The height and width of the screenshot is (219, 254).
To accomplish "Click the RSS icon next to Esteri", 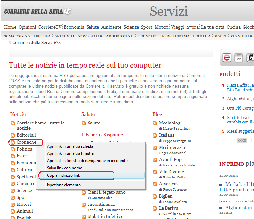I will click(x=13, y=156).
